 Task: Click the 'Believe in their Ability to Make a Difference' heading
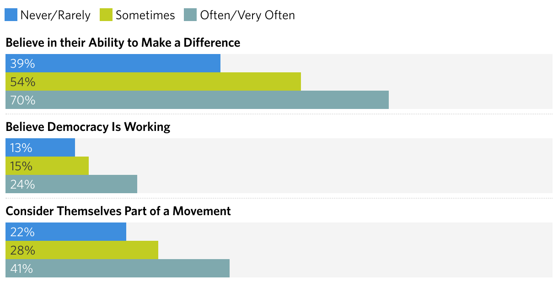click(x=123, y=43)
